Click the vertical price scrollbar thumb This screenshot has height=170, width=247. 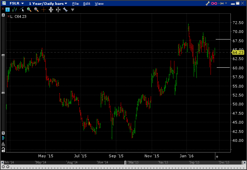coord(3,74)
